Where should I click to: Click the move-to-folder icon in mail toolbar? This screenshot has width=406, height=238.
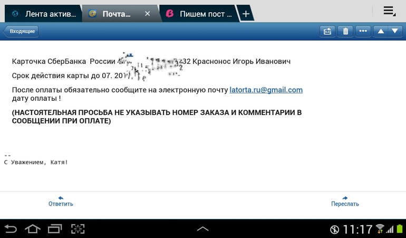(x=327, y=31)
